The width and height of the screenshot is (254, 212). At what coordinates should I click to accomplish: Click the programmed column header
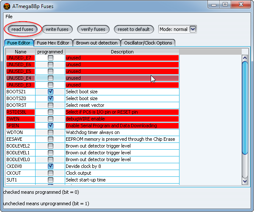[50, 52]
